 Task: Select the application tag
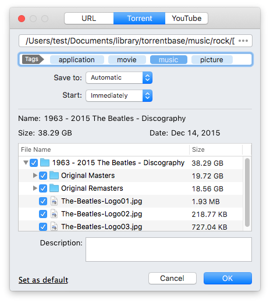point(77,60)
